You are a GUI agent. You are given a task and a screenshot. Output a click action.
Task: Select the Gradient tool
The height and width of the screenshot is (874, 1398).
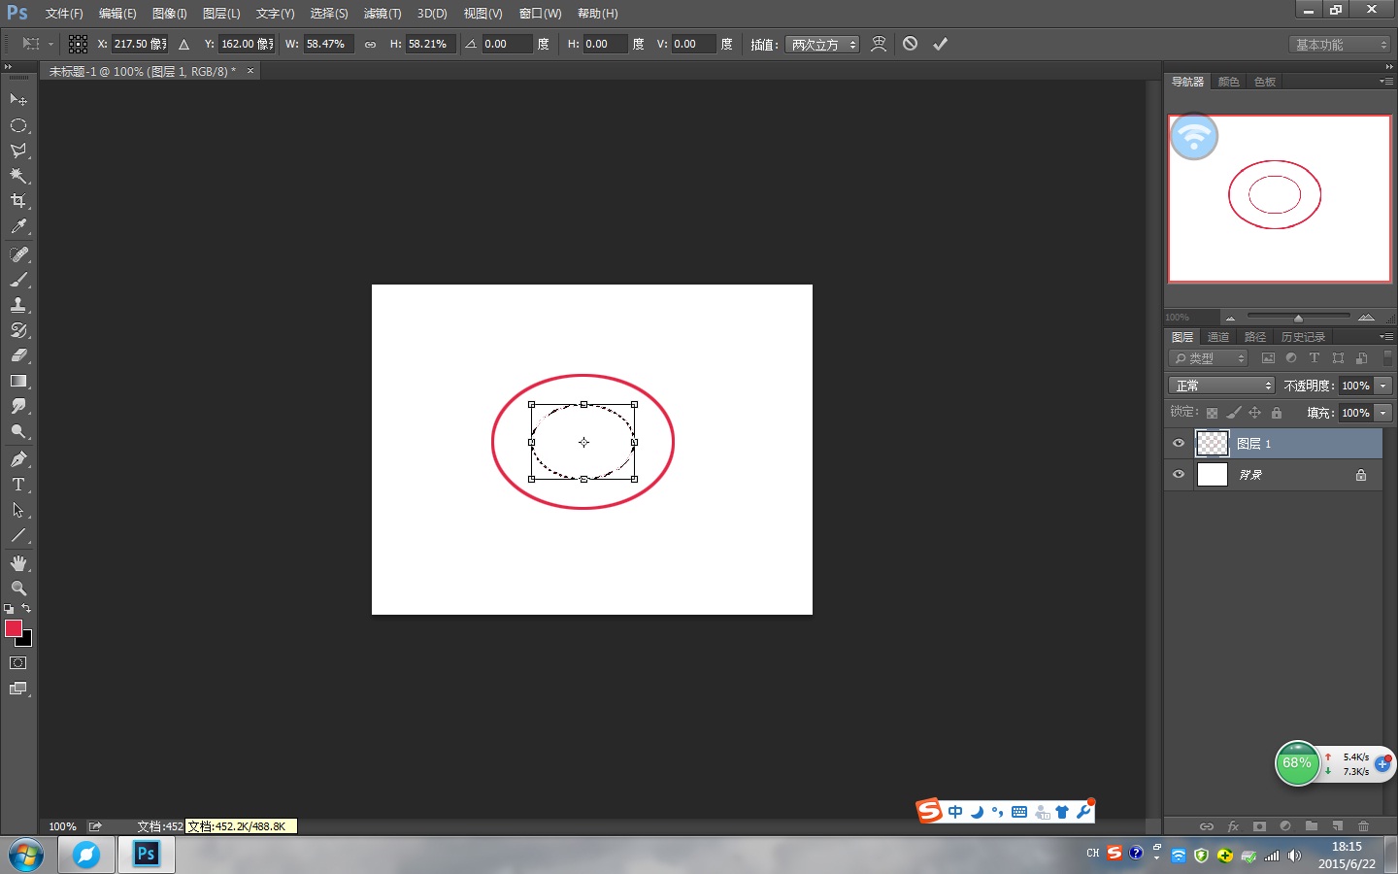[x=18, y=381]
